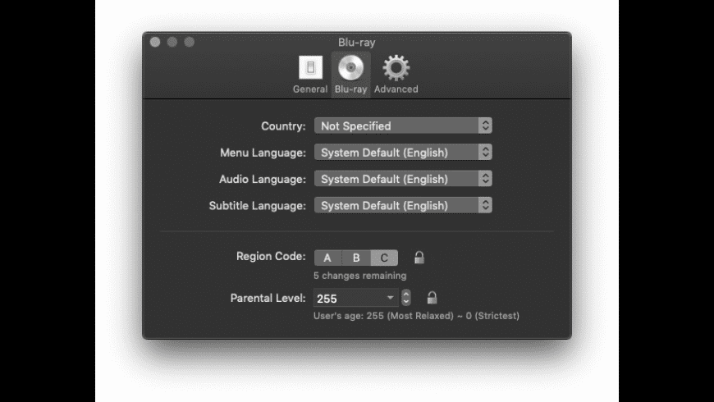Click the lock icon beside Parental Level
Image resolution: width=714 pixels, height=402 pixels.
(432, 298)
